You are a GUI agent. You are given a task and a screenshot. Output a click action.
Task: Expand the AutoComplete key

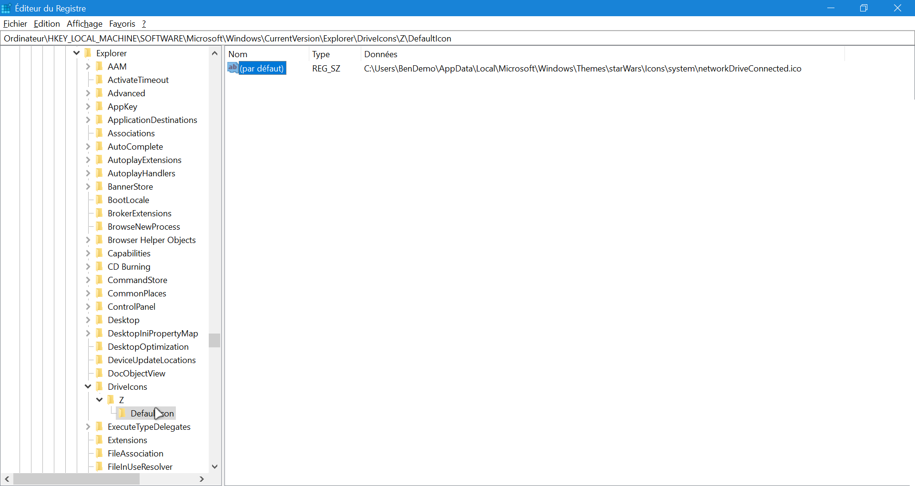[x=88, y=146]
